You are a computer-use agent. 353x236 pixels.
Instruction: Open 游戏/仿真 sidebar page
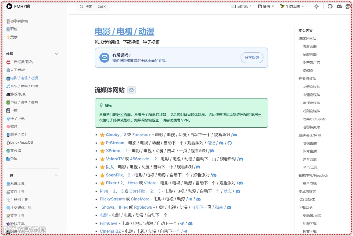pos(16,94)
